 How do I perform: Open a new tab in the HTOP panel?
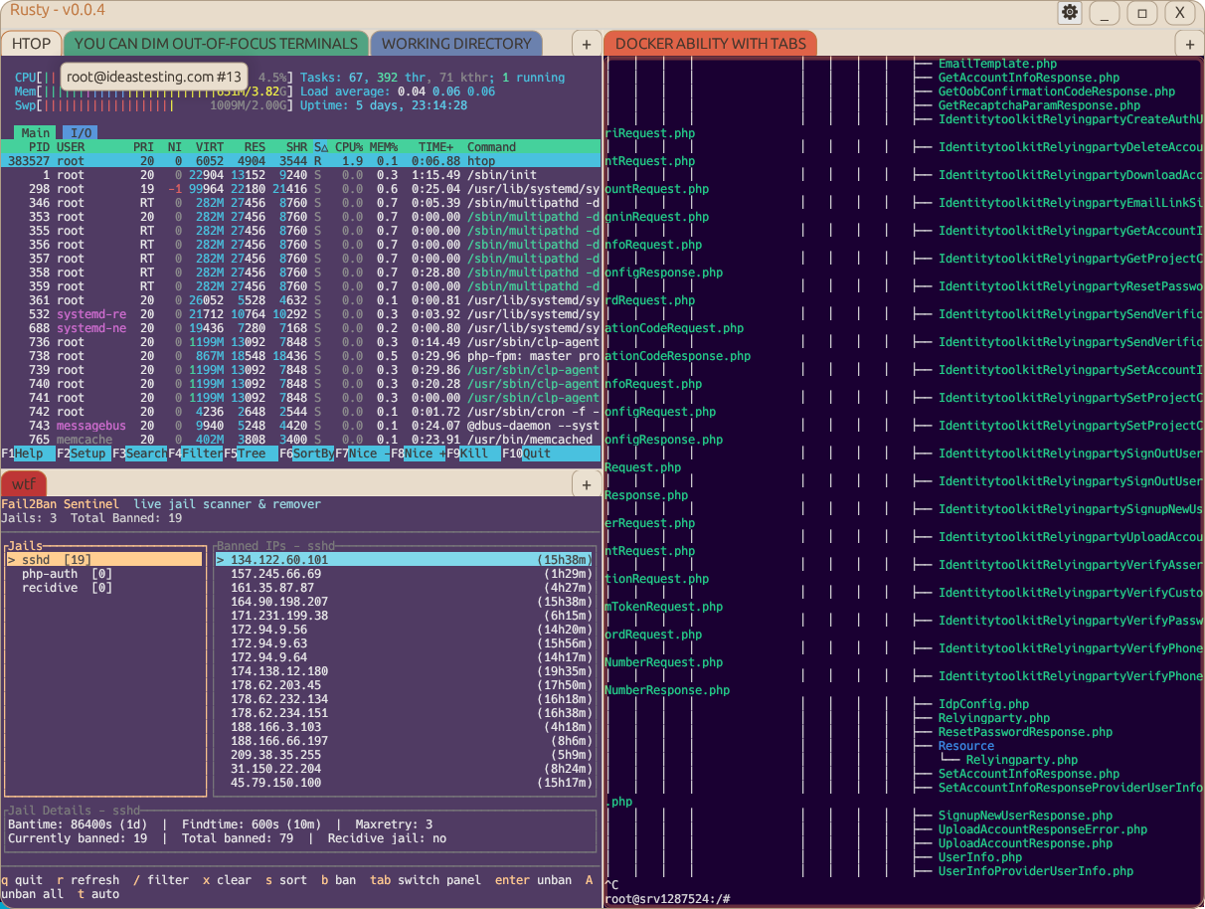(586, 44)
